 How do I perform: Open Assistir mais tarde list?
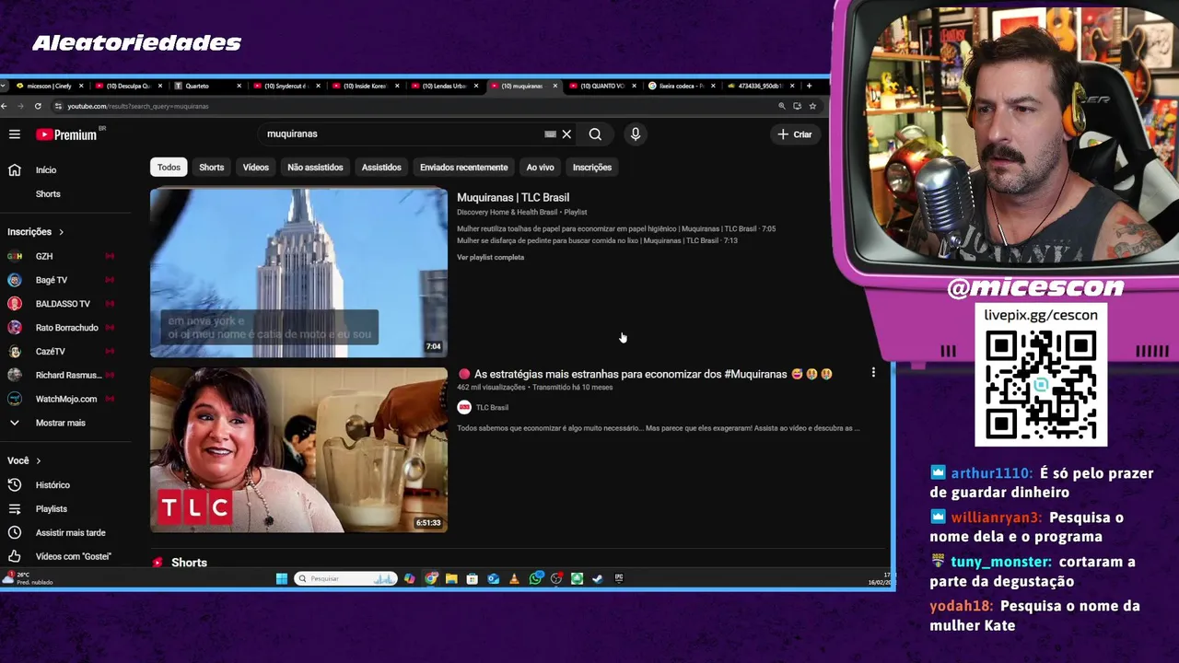pyautogui.click(x=70, y=533)
